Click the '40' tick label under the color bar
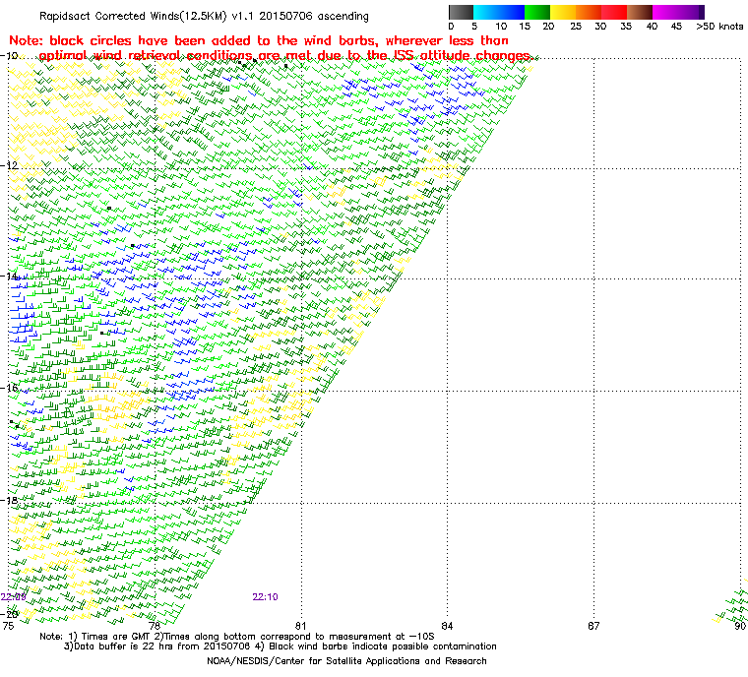The height and width of the screenshot is (677, 748). pyautogui.click(x=653, y=27)
